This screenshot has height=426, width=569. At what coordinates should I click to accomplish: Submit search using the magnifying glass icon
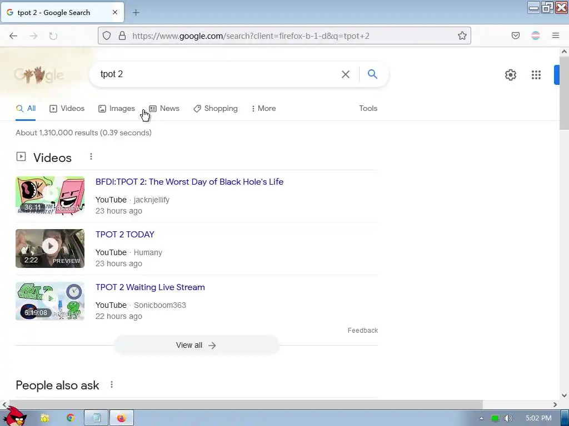click(x=373, y=74)
